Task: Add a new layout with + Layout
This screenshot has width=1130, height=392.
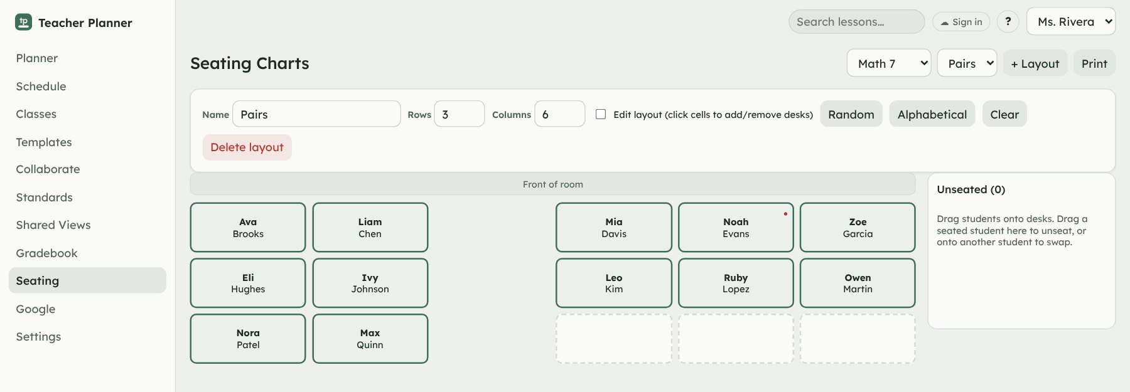Action: point(1035,63)
